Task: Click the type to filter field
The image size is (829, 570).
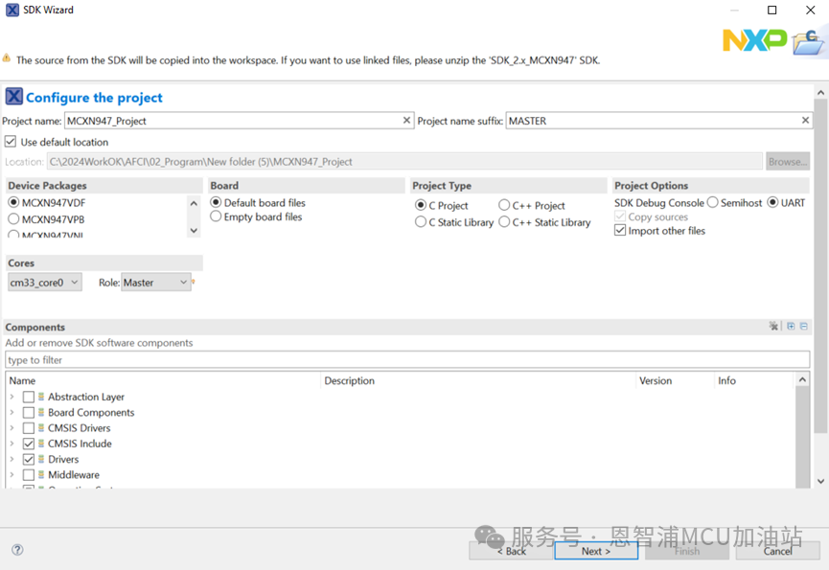Action: point(407,360)
